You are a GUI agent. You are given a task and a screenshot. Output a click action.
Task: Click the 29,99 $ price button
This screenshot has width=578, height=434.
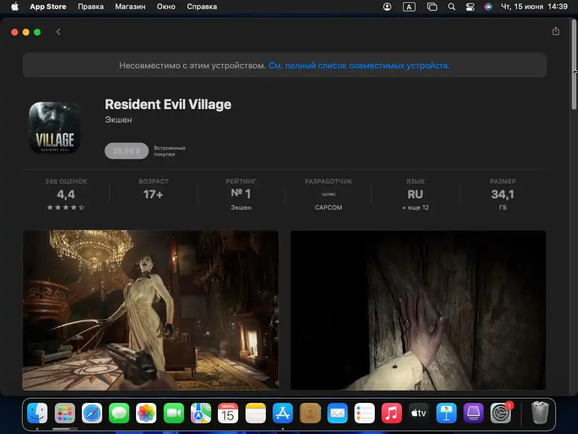tap(126, 151)
